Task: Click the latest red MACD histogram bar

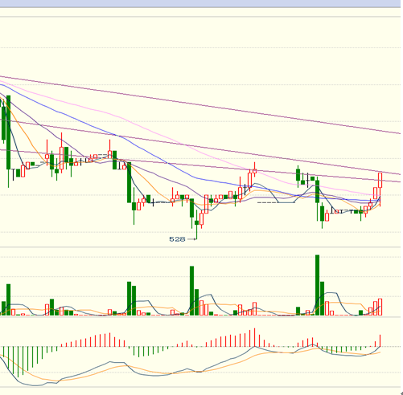Action: coord(380,340)
